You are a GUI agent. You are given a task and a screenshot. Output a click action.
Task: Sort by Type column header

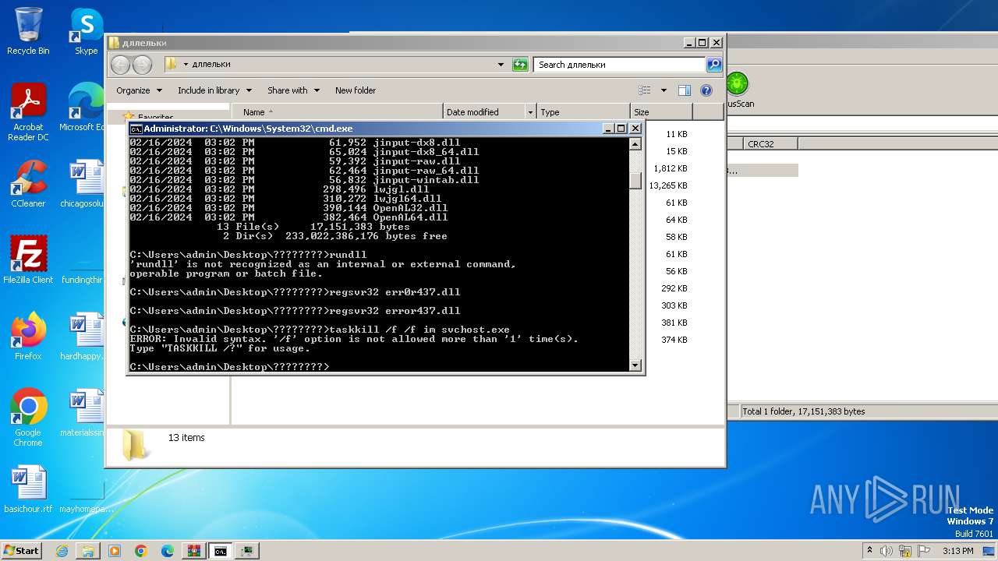click(x=583, y=112)
